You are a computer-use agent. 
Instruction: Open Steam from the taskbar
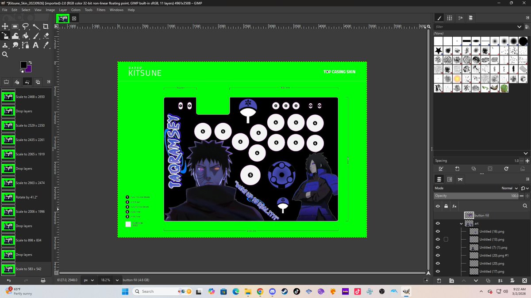tap(284, 291)
